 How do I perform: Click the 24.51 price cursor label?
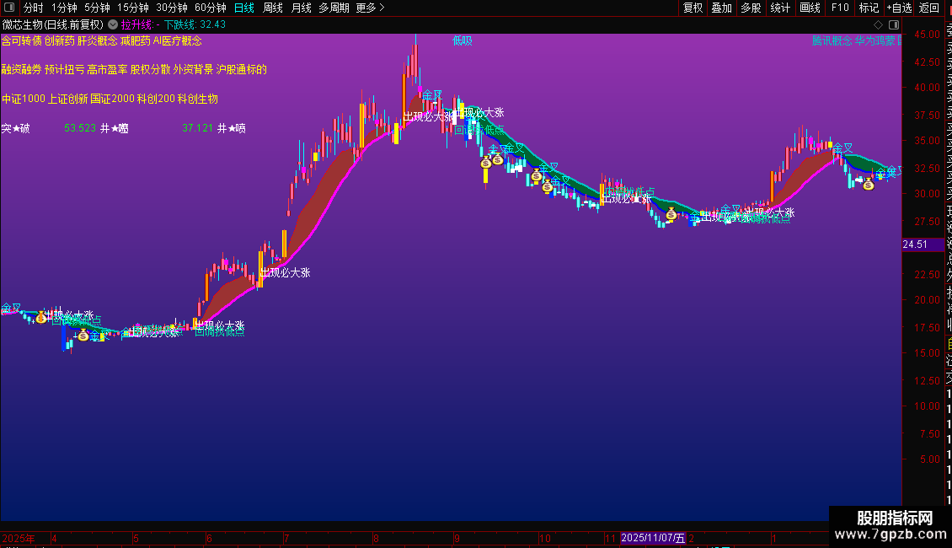(x=915, y=244)
